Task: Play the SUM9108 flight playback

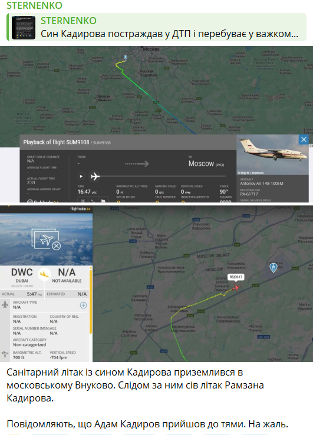Action: tap(81, 176)
